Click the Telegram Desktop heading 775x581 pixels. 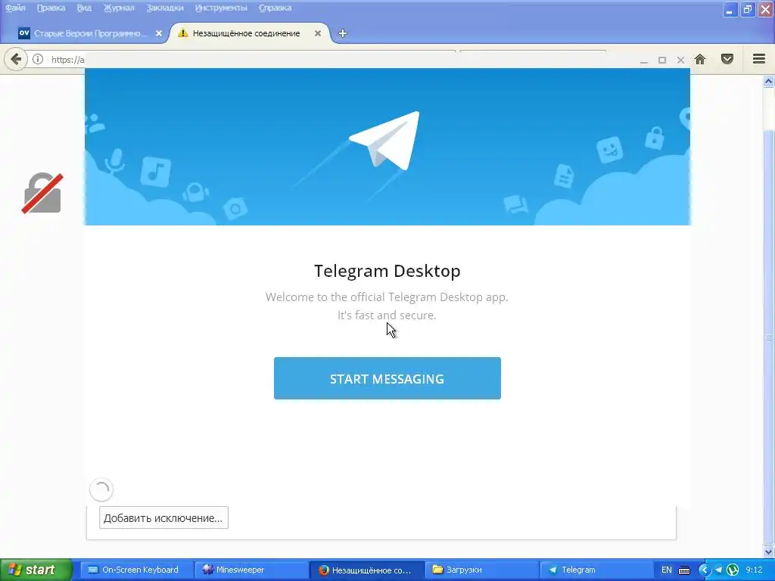[x=387, y=271]
